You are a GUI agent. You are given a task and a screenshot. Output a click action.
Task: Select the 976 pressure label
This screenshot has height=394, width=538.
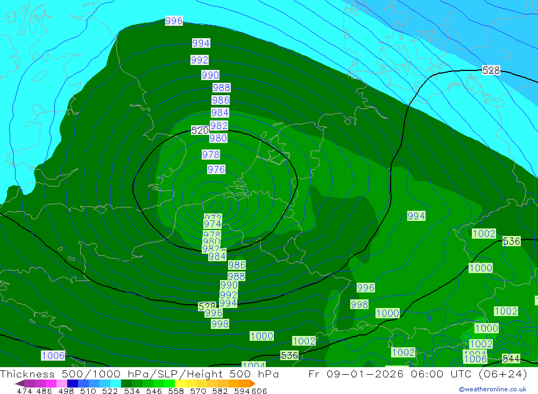216,169
